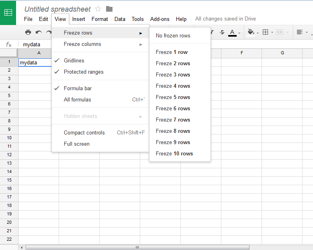Open the File menu
The width and height of the screenshot is (313, 250).
click(28, 19)
